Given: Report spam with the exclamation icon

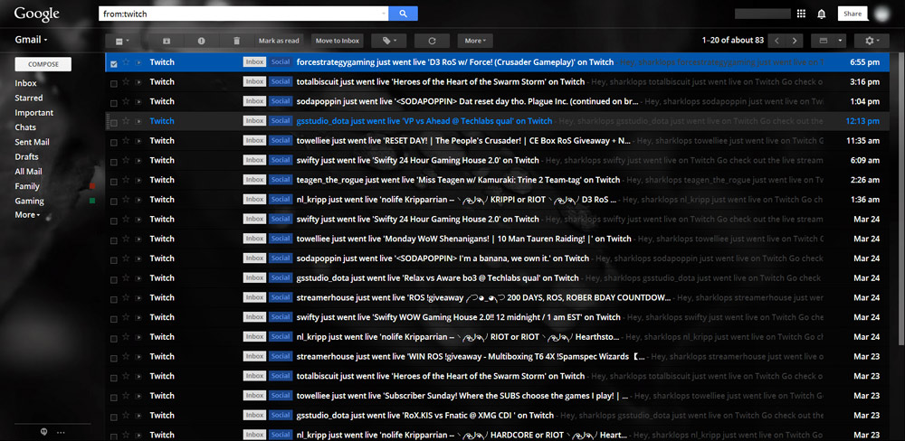Looking at the screenshot, I should click(x=202, y=41).
